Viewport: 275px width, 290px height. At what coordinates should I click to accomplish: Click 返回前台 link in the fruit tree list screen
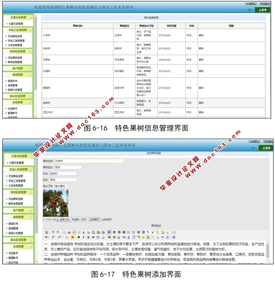click(265, 4)
